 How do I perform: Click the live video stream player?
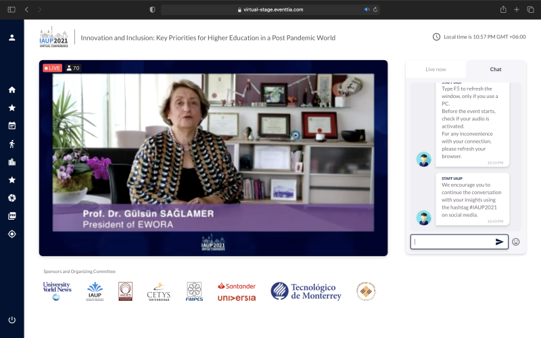click(213, 158)
